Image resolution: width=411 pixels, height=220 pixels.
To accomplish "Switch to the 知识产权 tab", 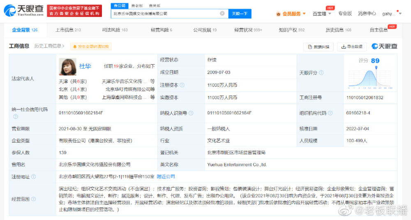I will point(291,30).
